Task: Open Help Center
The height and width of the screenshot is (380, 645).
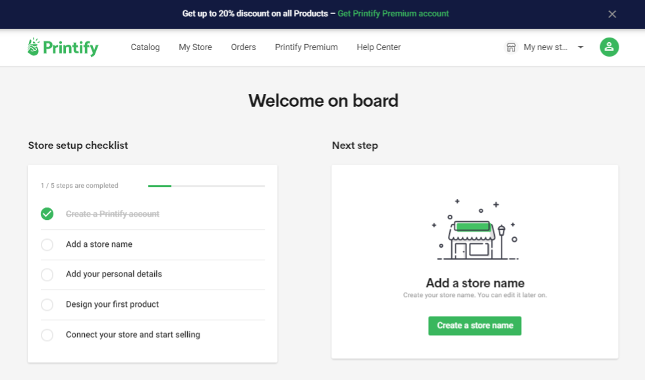Action: pyautogui.click(x=378, y=47)
